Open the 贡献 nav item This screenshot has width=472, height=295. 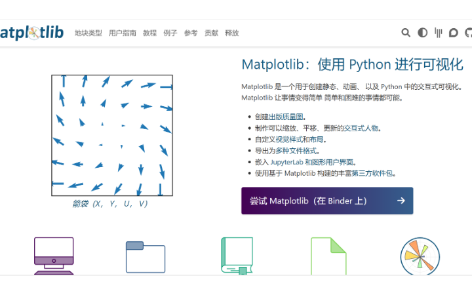[211, 33]
